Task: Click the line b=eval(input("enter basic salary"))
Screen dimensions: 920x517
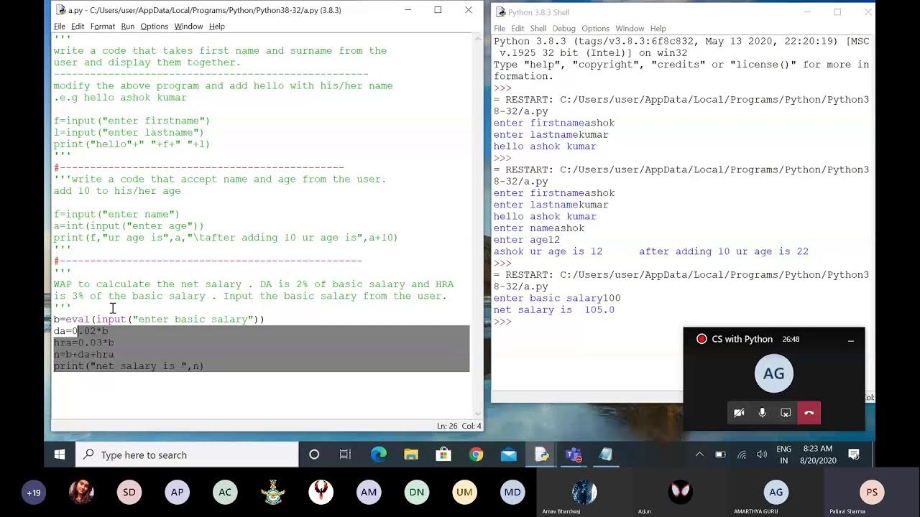Action: (159, 320)
